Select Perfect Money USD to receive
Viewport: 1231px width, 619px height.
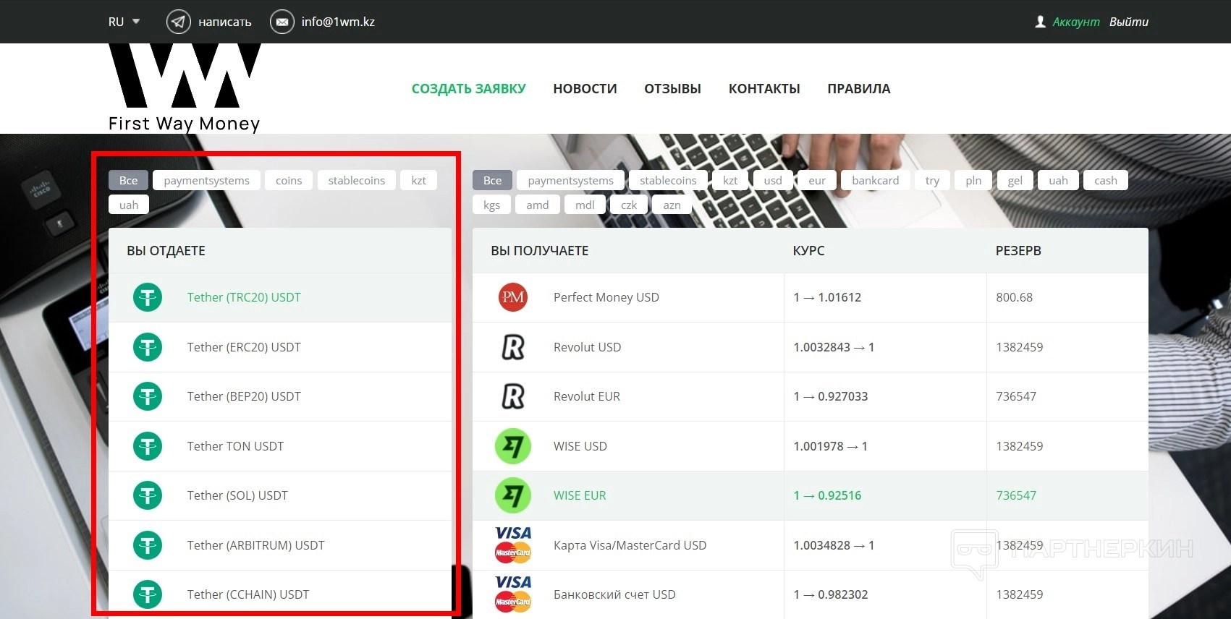point(811,297)
